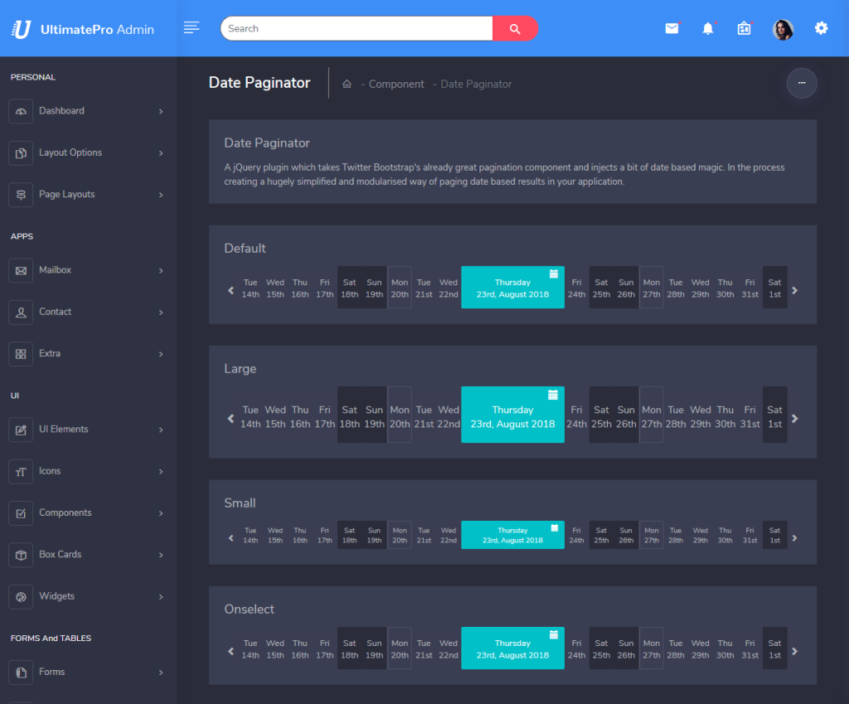Click Thursday 23rd August in Small paginator
This screenshot has height=704, width=849.
point(512,535)
